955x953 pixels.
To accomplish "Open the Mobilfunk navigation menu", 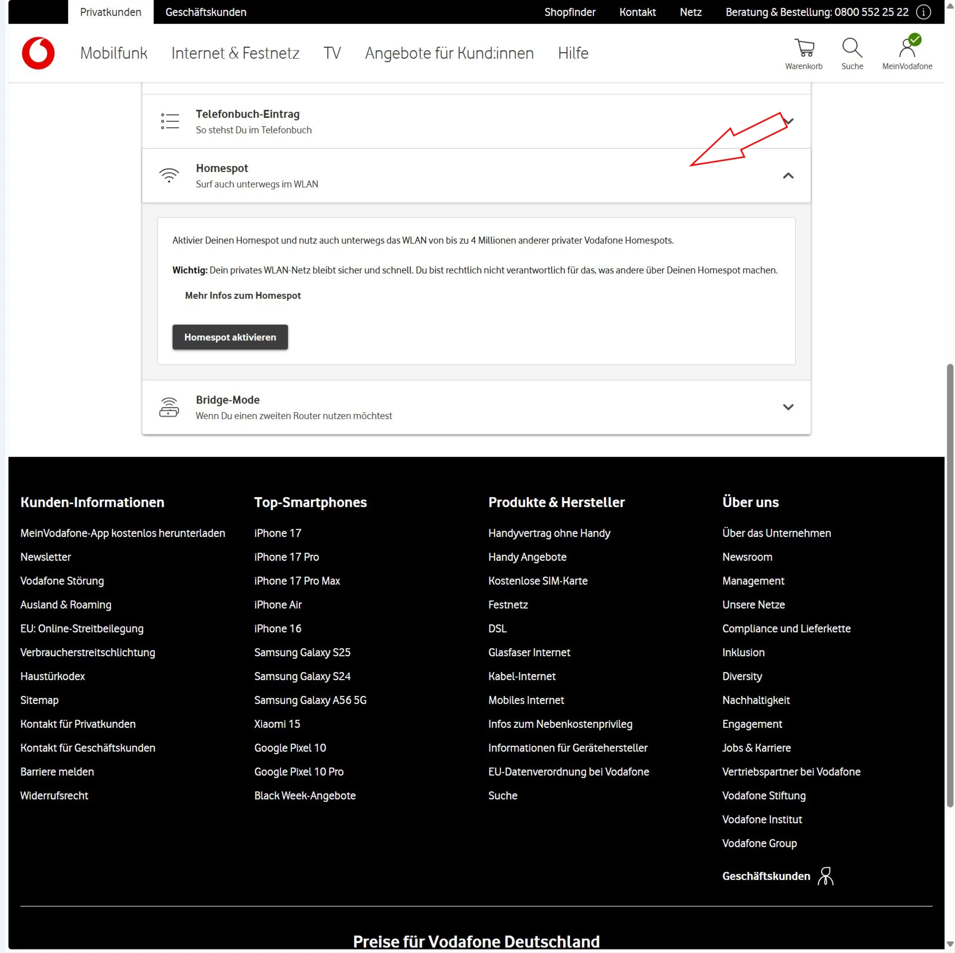I will (x=114, y=53).
